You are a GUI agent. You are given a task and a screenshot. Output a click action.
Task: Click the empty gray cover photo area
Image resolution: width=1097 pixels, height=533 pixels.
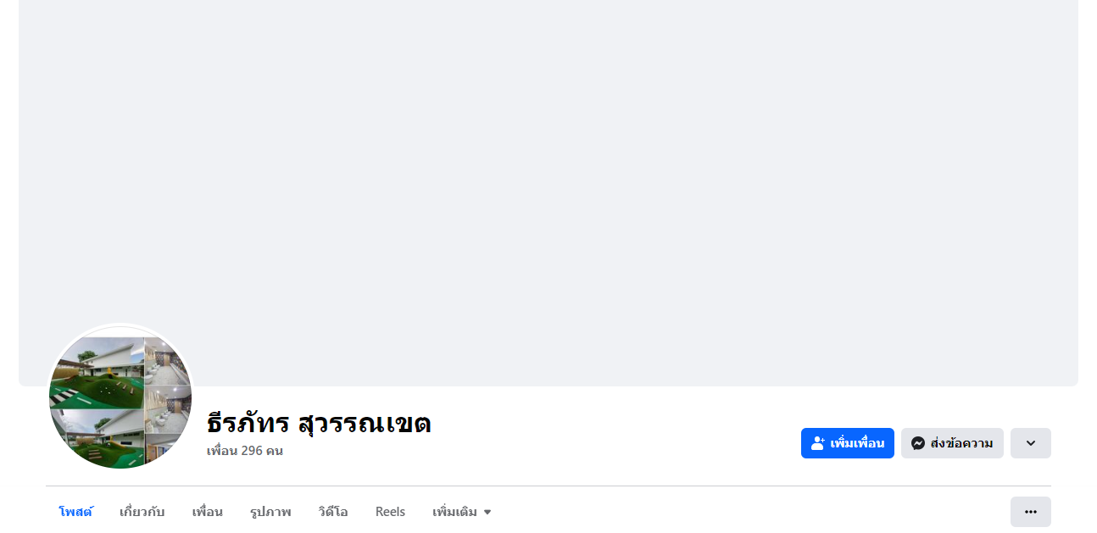[x=548, y=169]
